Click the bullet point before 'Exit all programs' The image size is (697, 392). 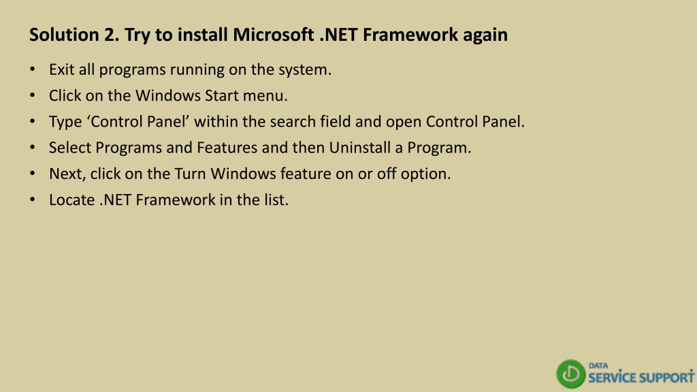[x=33, y=69]
